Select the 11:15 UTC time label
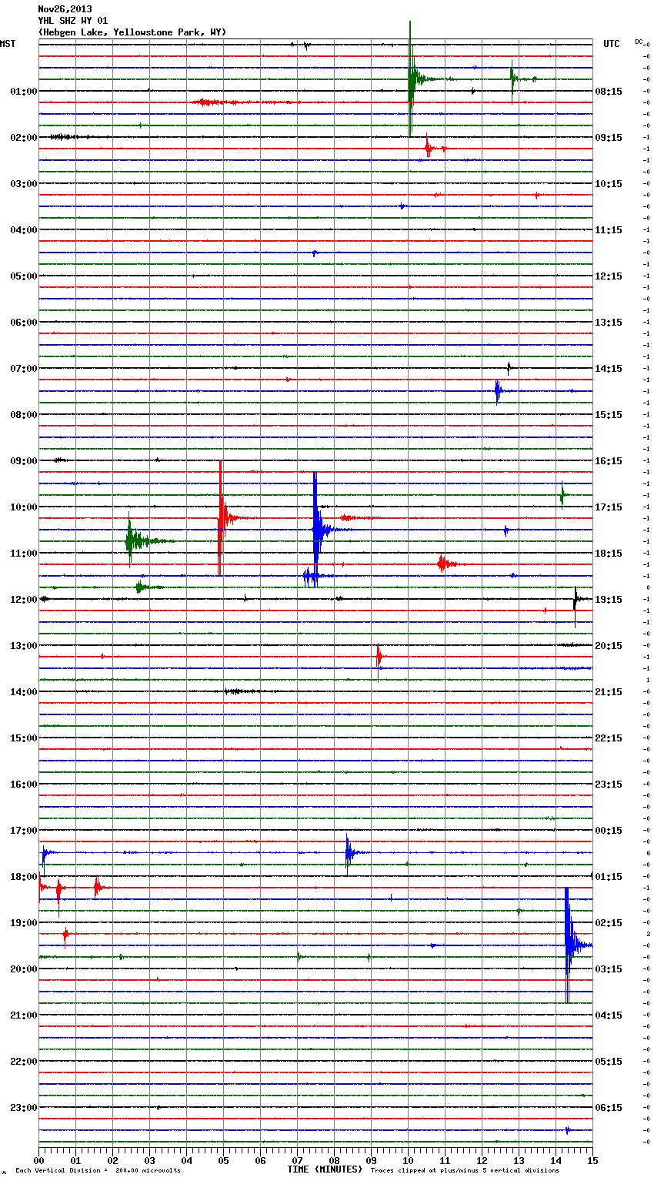654x1181 pixels. pos(609,229)
